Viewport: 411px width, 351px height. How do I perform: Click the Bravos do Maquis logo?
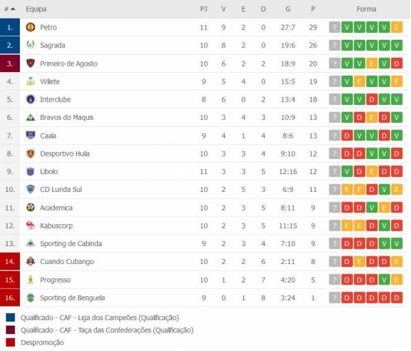click(x=30, y=117)
